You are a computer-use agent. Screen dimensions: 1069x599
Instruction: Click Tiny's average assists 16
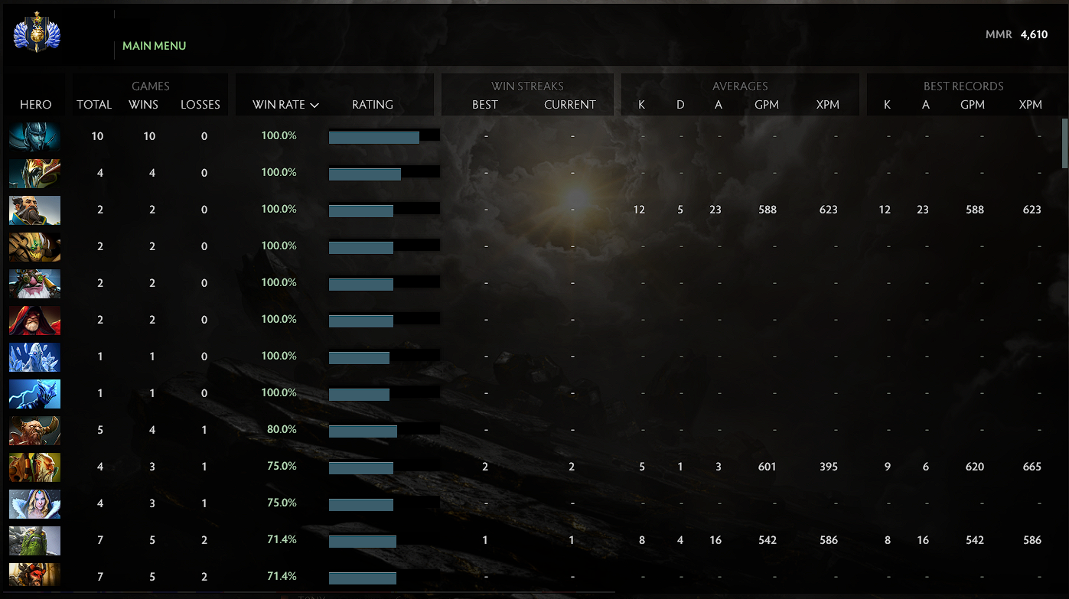pos(715,540)
